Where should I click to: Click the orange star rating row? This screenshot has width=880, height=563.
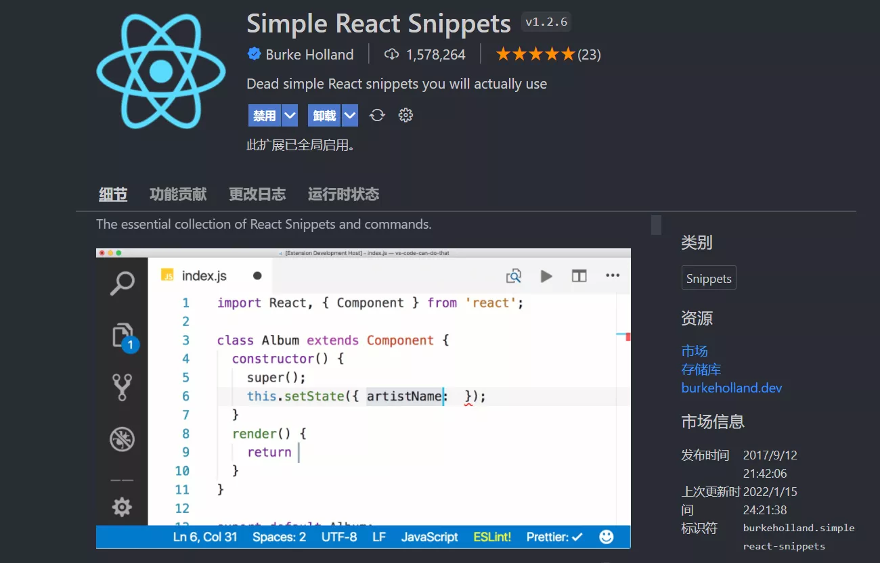pos(535,54)
